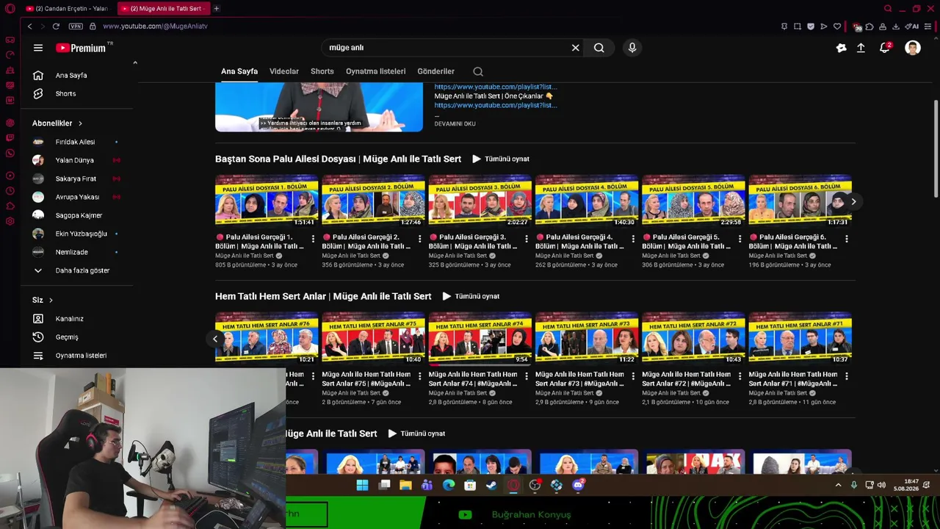Add page to bookmarks heart icon
Viewport: 940px width, 529px height.
(x=836, y=26)
